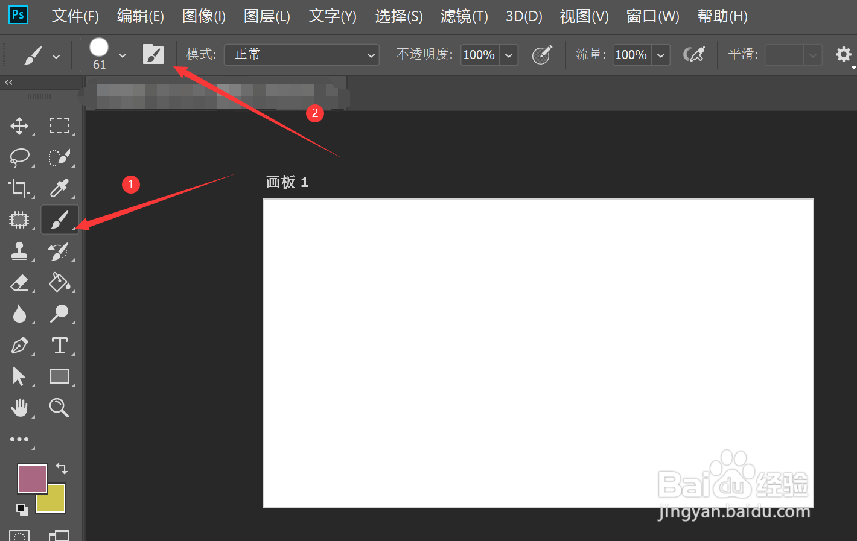This screenshot has height=541, width=857.
Task: Select the Pen tool
Action: 18,345
